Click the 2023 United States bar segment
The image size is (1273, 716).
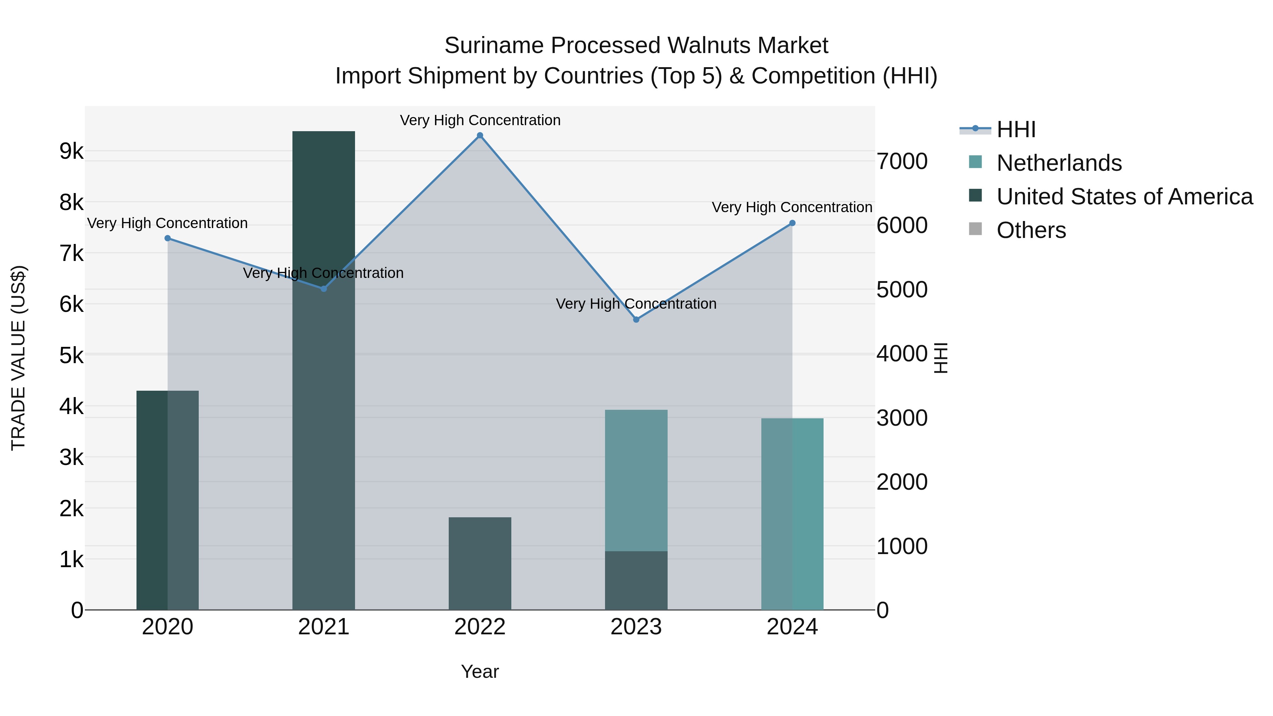tap(636, 581)
